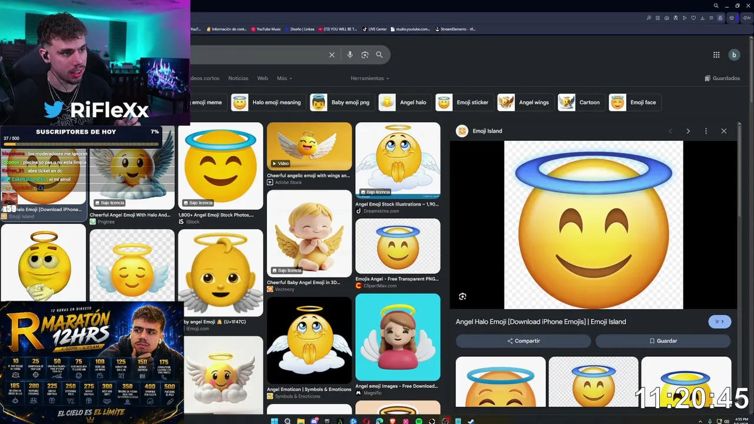Switch to the Web results tab
The width and height of the screenshot is (754, 424).
click(263, 78)
